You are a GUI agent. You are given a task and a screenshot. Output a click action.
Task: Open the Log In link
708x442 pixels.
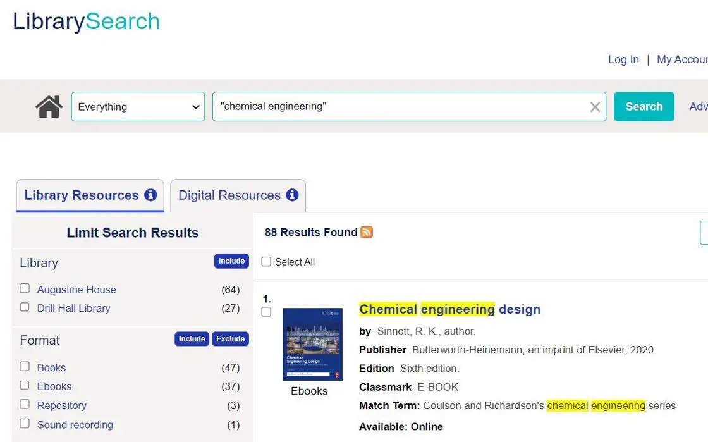[x=623, y=59]
